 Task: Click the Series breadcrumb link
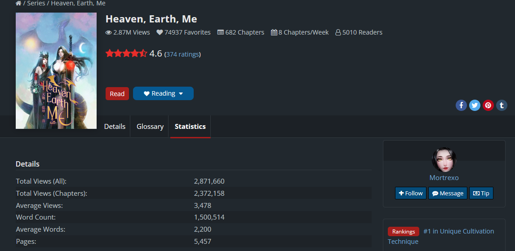click(36, 3)
